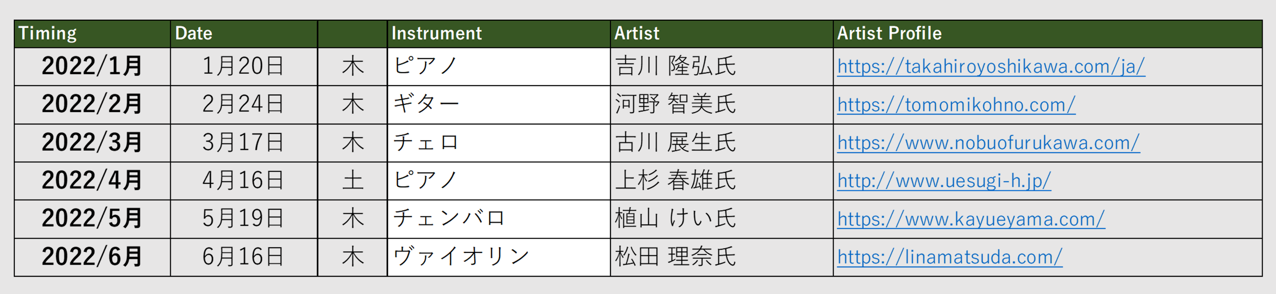Open the tomomikohno.com profile link
Screen dimensions: 1276x294
click(x=956, y=105)
